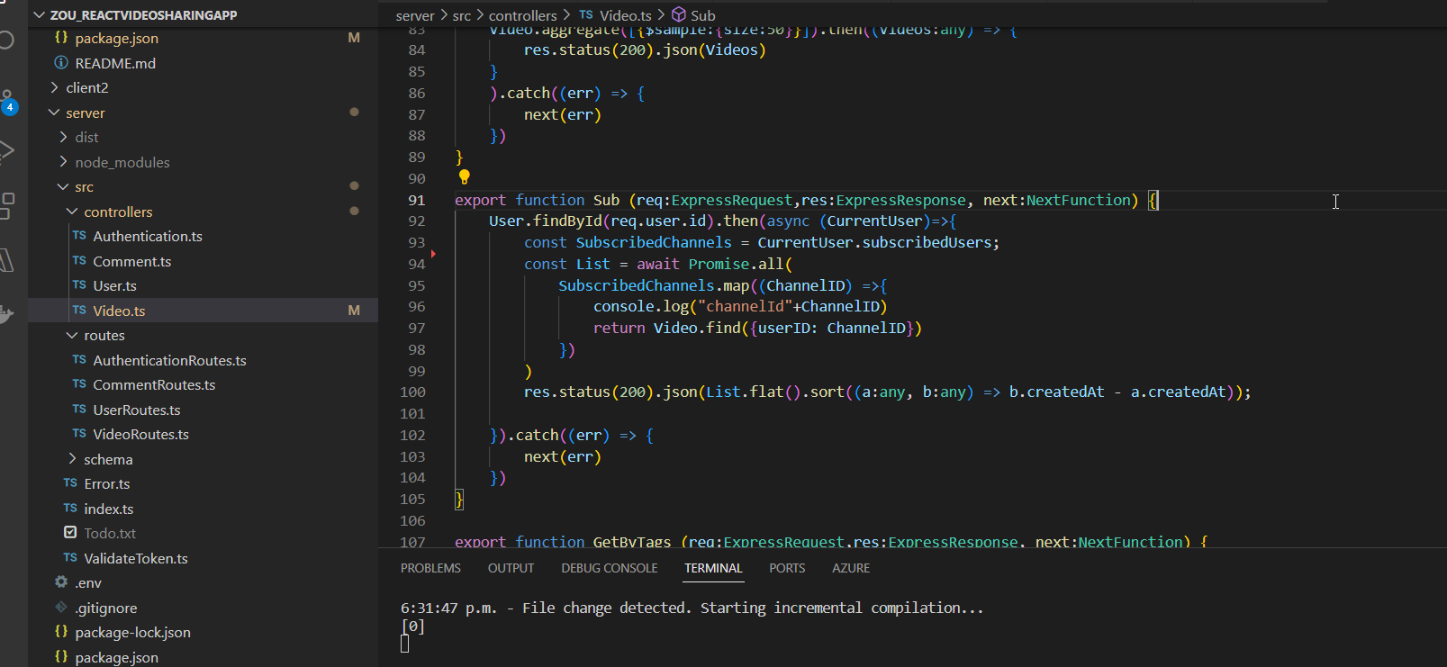
Task: Switch to the DEBUG CONSOLE tab
Action: point(609,569)
